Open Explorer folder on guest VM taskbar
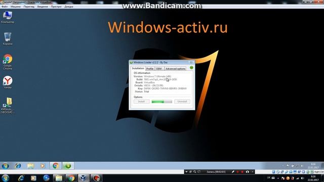The height and width of the screenshot is (182, 324). click(x=30, y=166)
